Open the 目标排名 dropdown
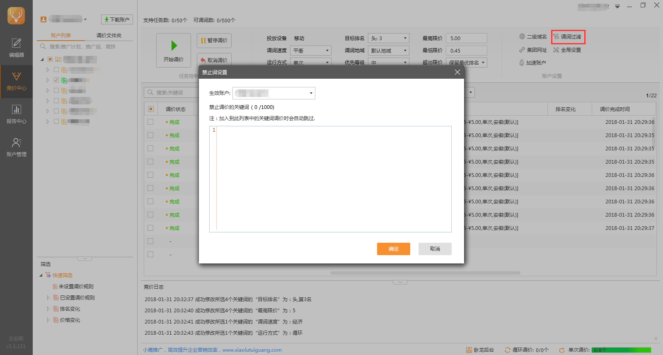This screenshot has height=355, width=663. coord(389,38)
